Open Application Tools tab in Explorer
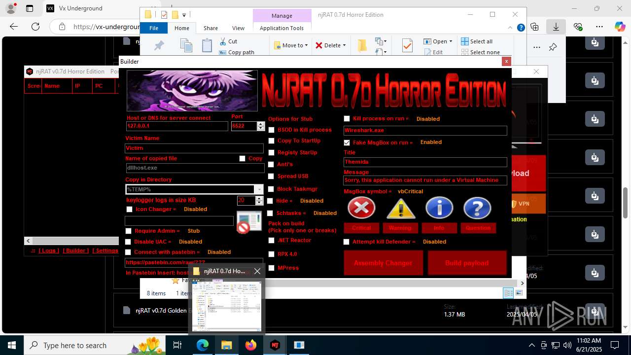Screen dimensions: 631x355 point(281,28)
